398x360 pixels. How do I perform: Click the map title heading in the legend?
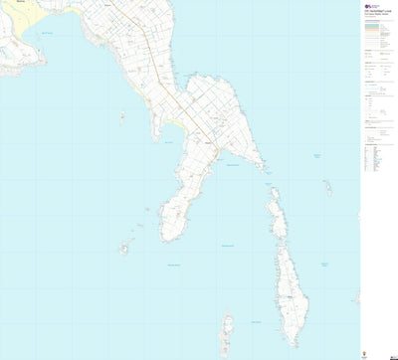point(377,11)
